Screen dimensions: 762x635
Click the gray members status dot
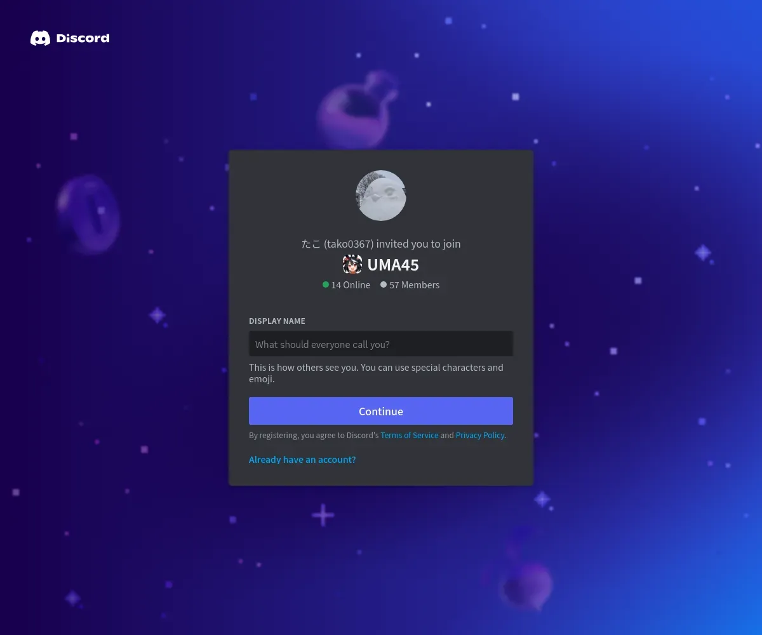click(x=384, y=284)
